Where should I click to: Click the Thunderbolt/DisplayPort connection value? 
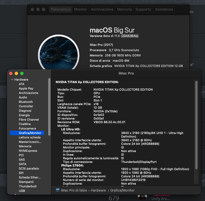pos(139,162)
